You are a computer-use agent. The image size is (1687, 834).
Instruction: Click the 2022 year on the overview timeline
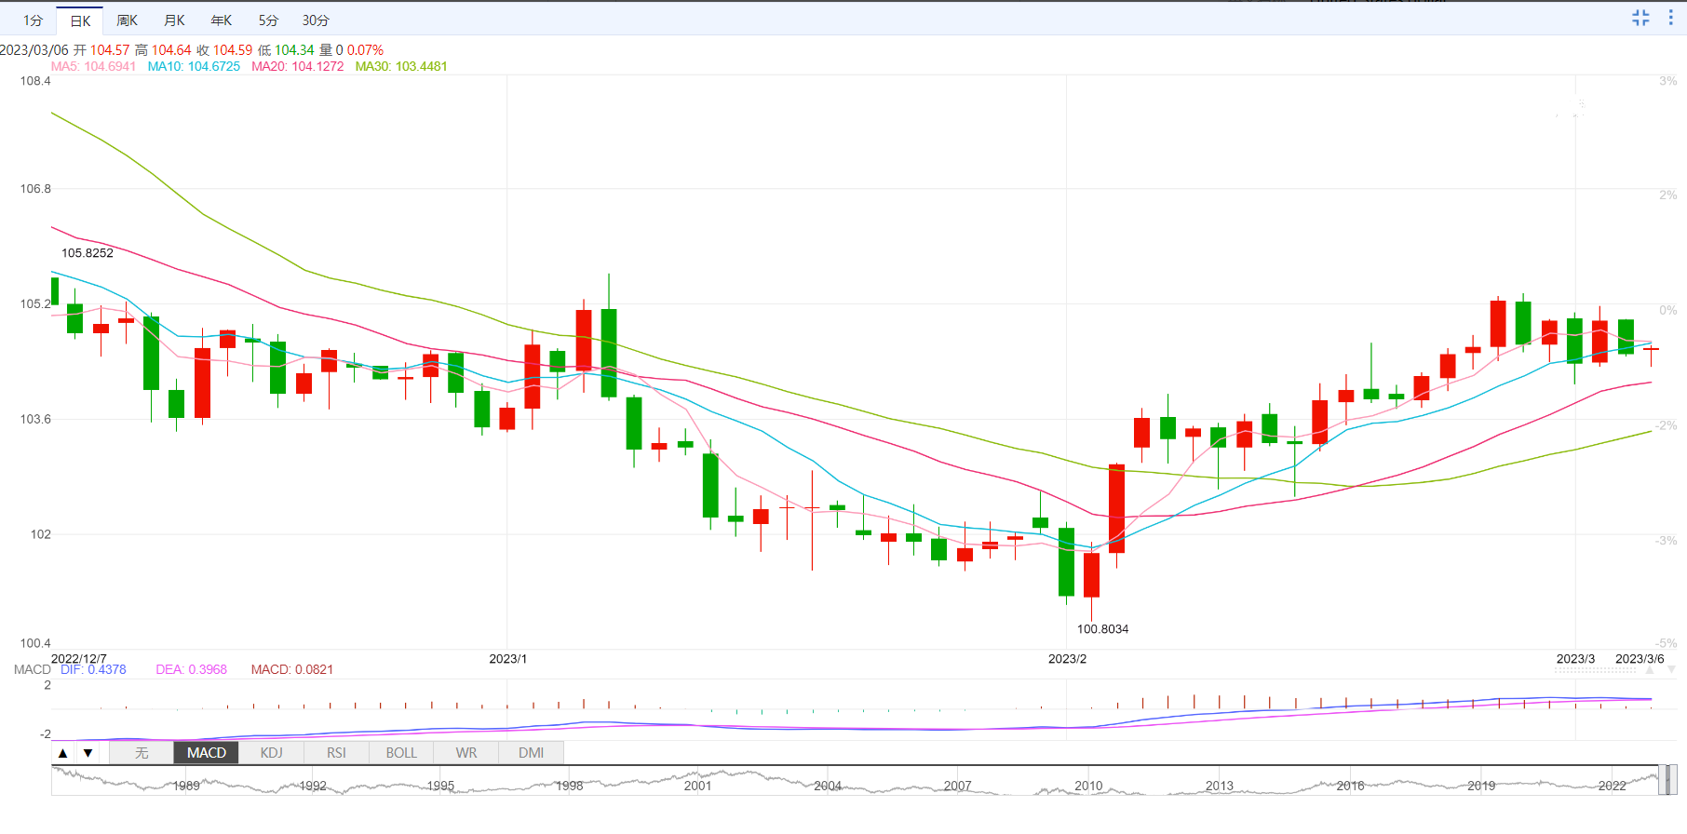point(1612,786)
